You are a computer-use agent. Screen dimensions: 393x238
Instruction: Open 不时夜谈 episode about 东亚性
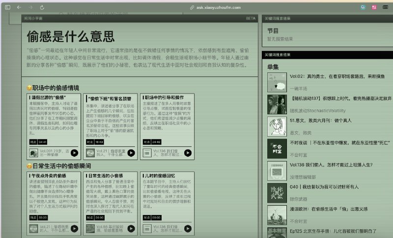[x=340, y=143]
